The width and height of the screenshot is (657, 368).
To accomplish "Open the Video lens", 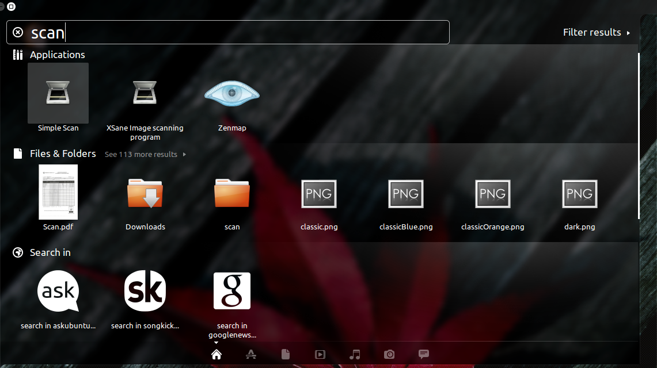I will point(320,354).
